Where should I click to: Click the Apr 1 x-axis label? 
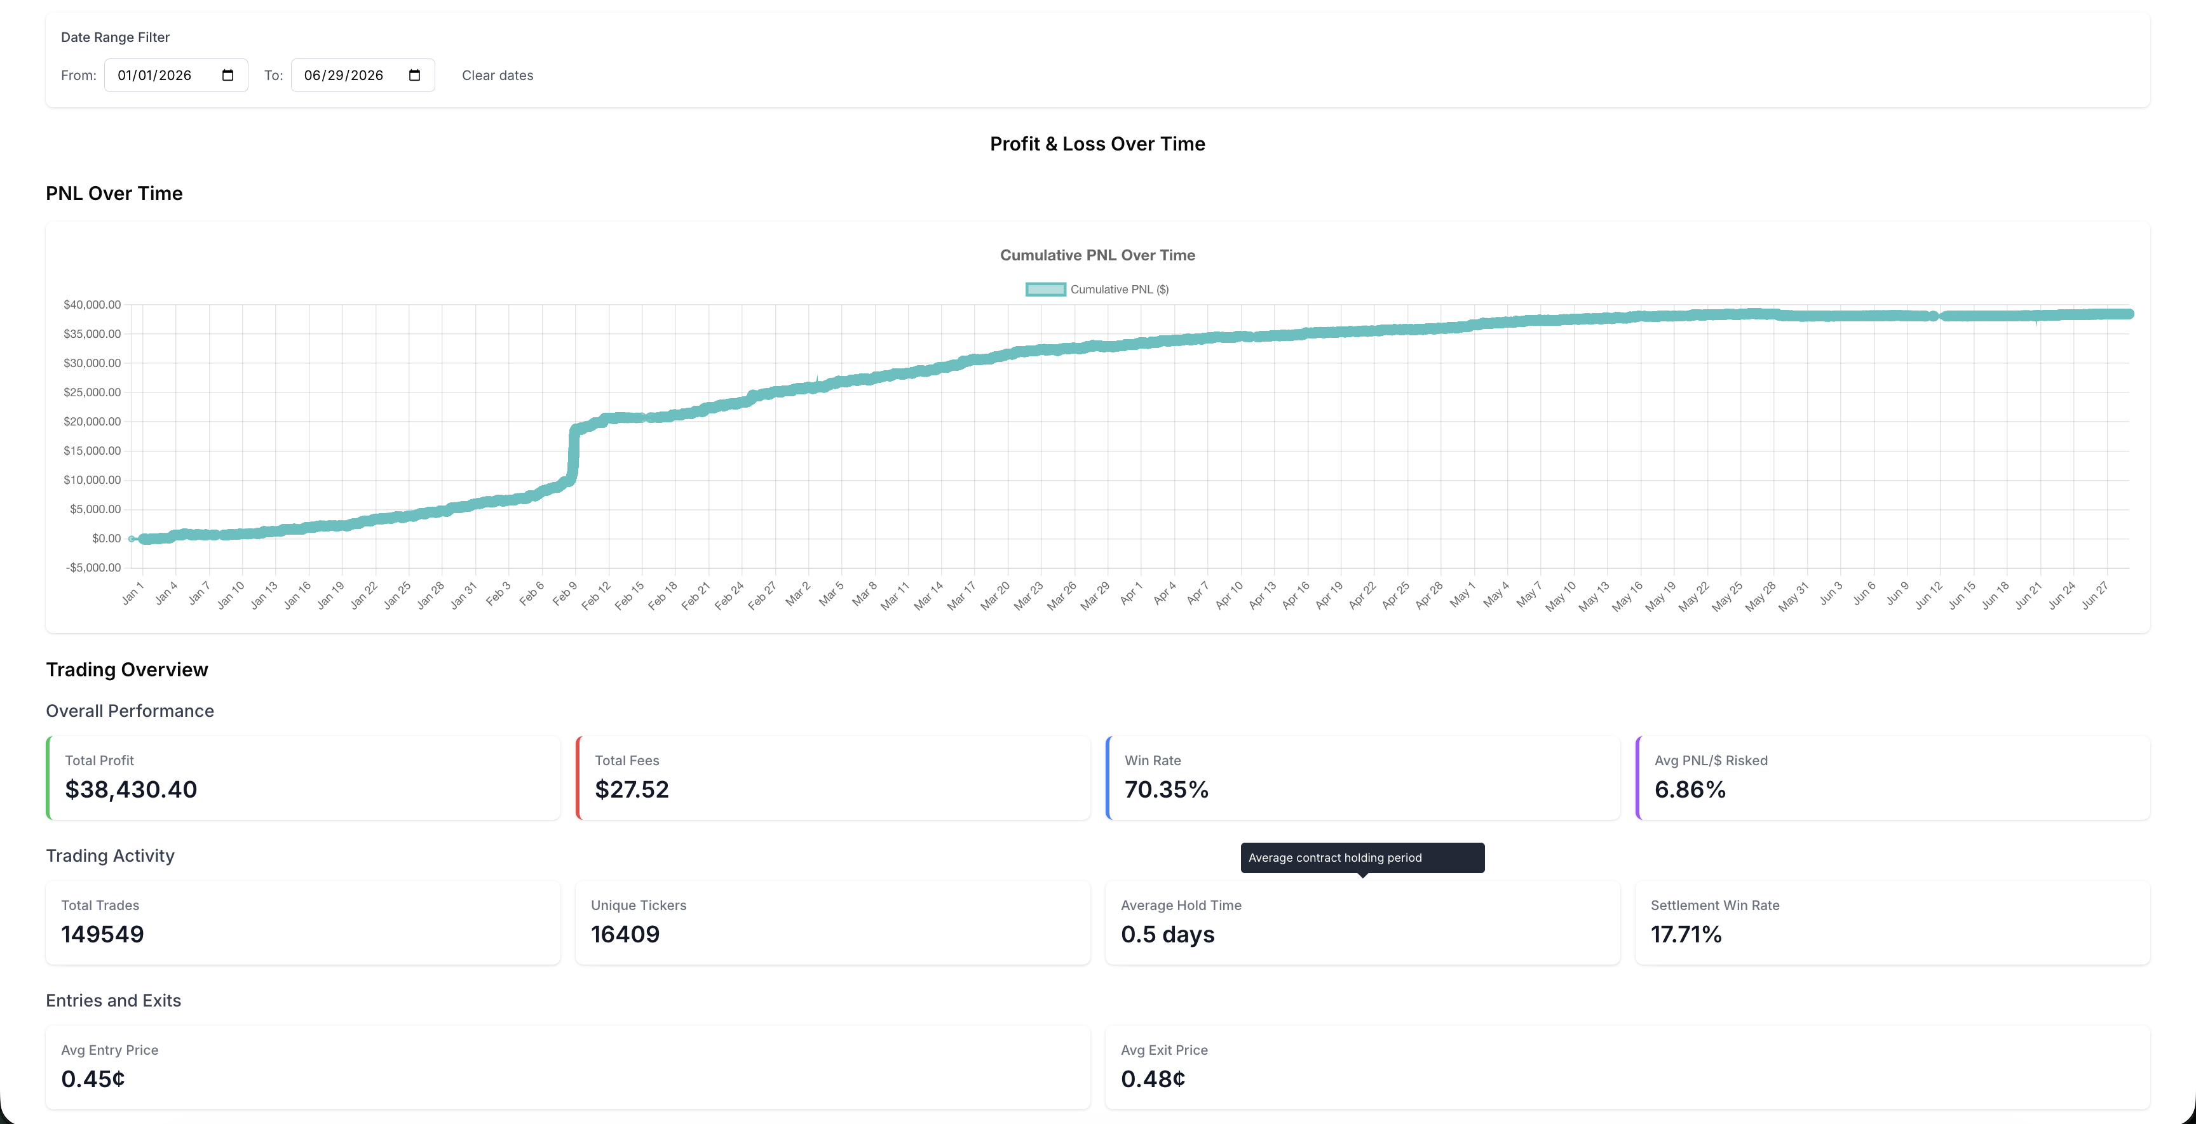(1130, 593)
